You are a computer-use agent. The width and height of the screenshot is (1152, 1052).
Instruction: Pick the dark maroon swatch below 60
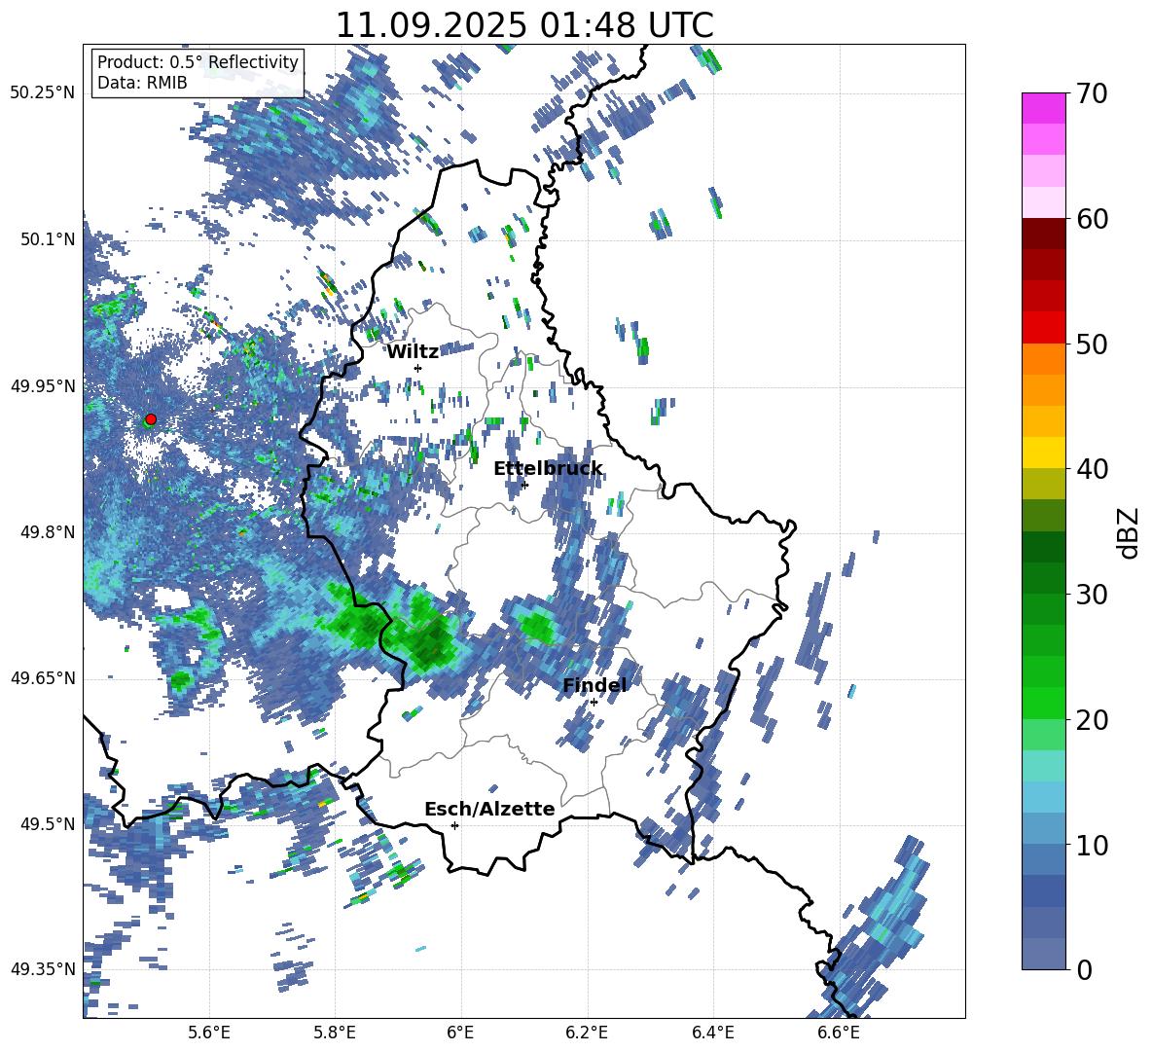tap(1044, 234)
